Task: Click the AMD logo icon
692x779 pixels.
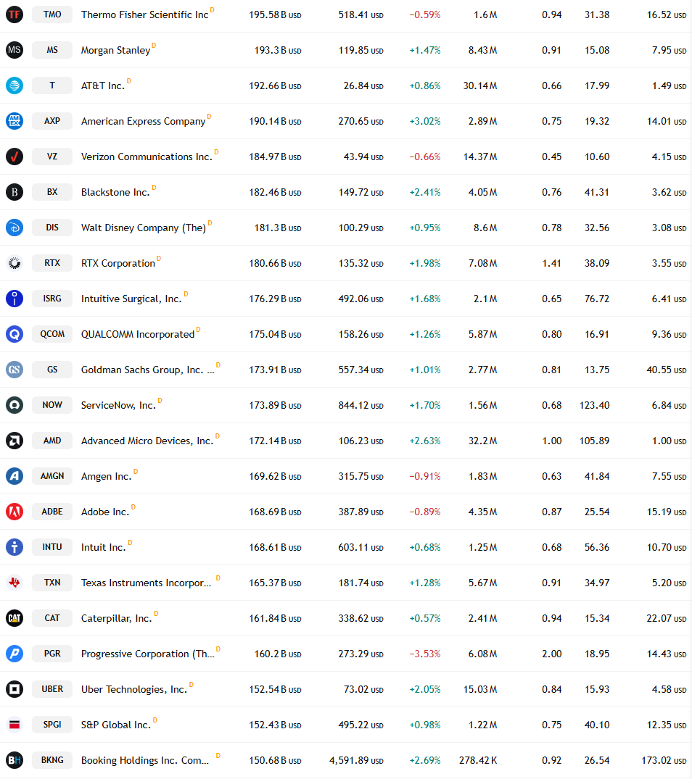Action: (x=15, y=441)
